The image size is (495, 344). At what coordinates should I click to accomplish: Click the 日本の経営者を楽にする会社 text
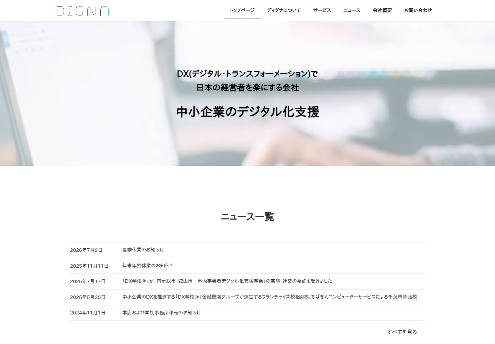pos(247,88)
